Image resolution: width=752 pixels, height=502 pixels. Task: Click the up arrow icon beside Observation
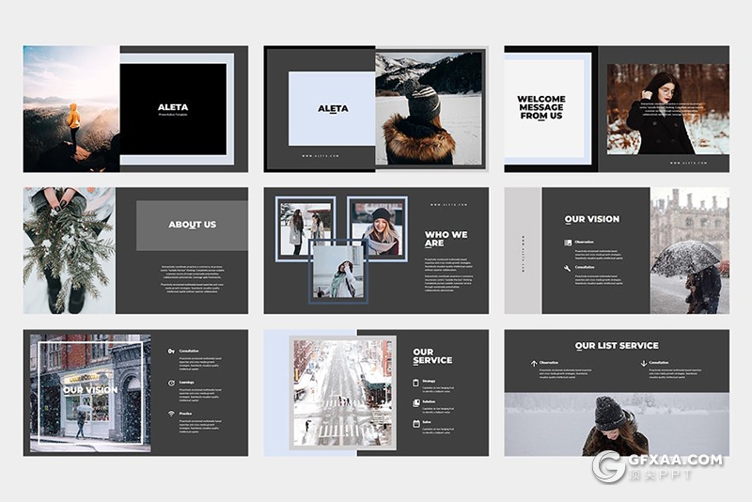tap(532, 363)
